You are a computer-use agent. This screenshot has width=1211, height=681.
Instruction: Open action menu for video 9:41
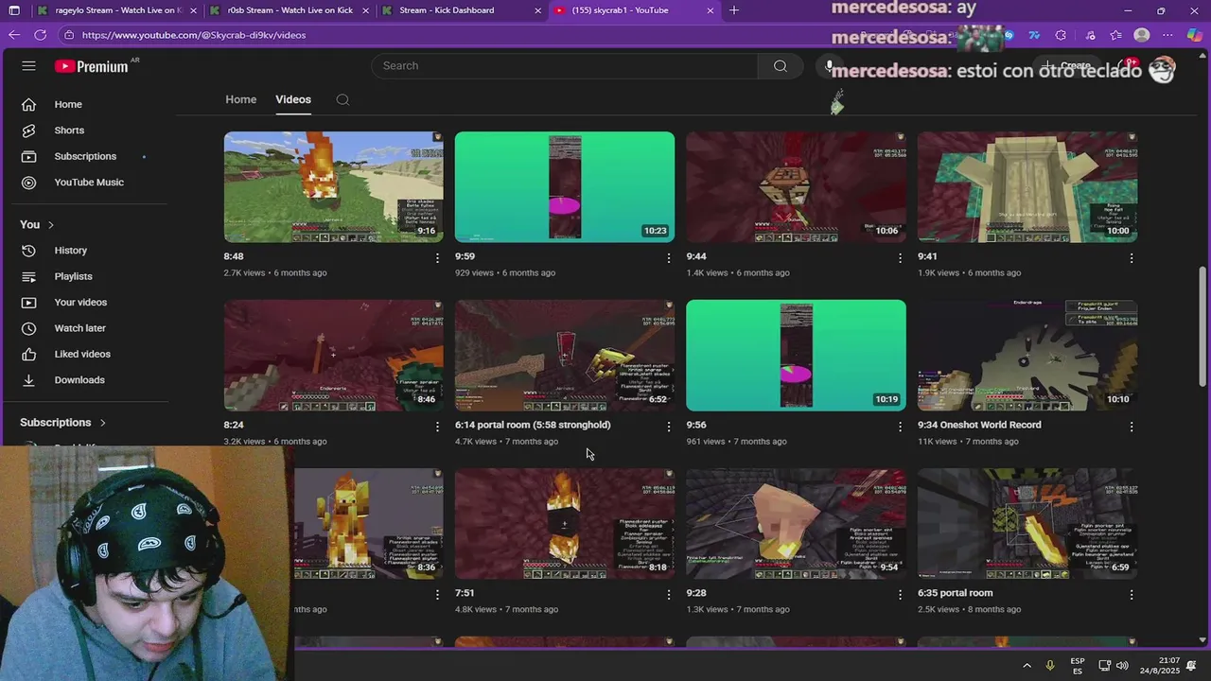(1131, 257)
